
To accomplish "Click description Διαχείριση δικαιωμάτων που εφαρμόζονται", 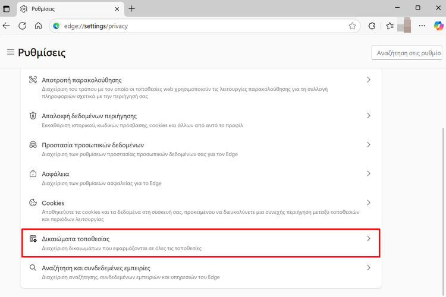I will [121, 248].
